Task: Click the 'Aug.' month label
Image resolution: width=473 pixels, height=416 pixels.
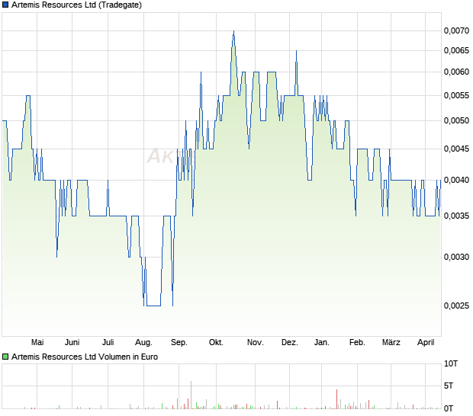Action: [x=143, y=342]
